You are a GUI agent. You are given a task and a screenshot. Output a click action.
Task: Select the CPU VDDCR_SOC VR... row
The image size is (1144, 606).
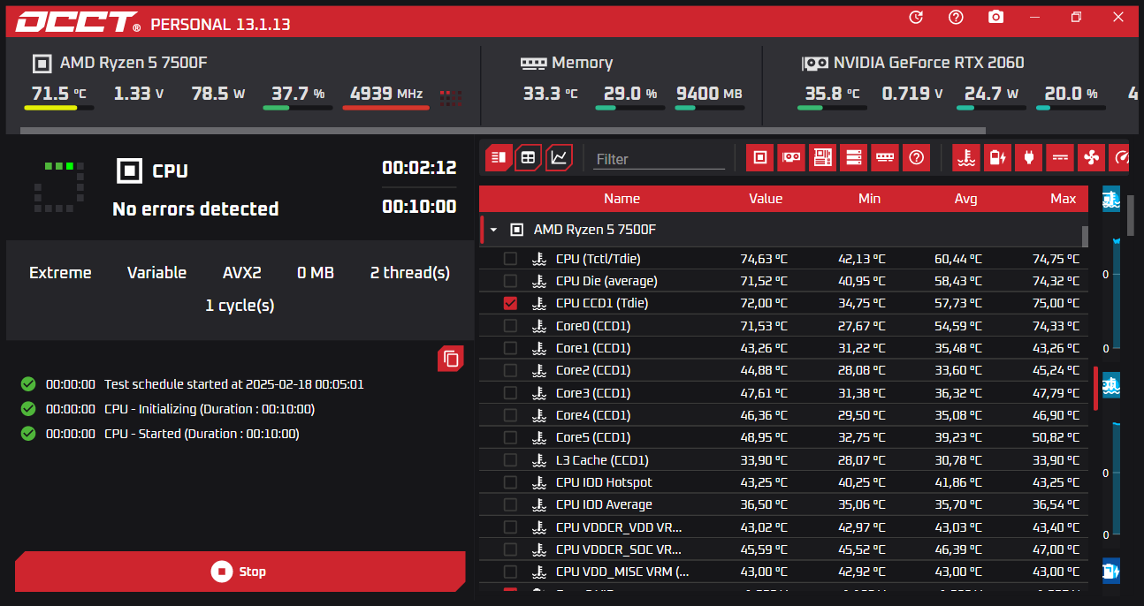click(783, 549)
